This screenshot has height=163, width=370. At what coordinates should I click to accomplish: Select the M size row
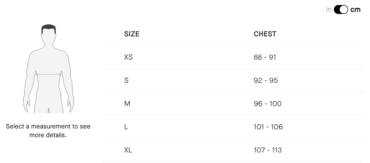[x=233, y=104]
